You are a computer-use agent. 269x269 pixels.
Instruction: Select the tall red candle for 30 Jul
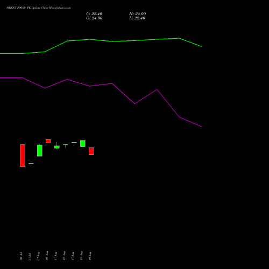click(23, 155)
